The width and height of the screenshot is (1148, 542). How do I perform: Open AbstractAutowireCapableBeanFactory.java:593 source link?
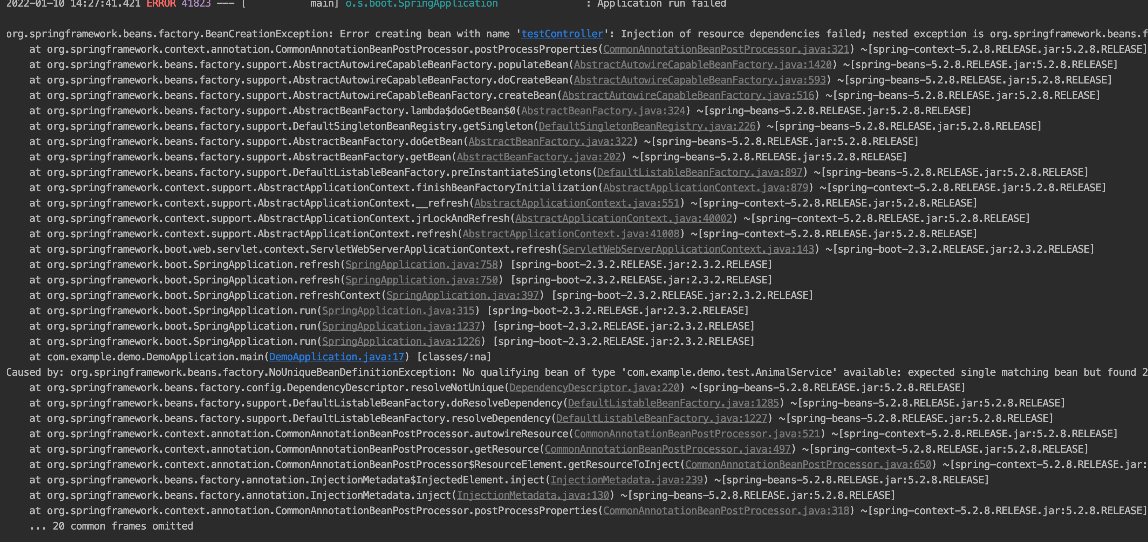pos(700,80)
